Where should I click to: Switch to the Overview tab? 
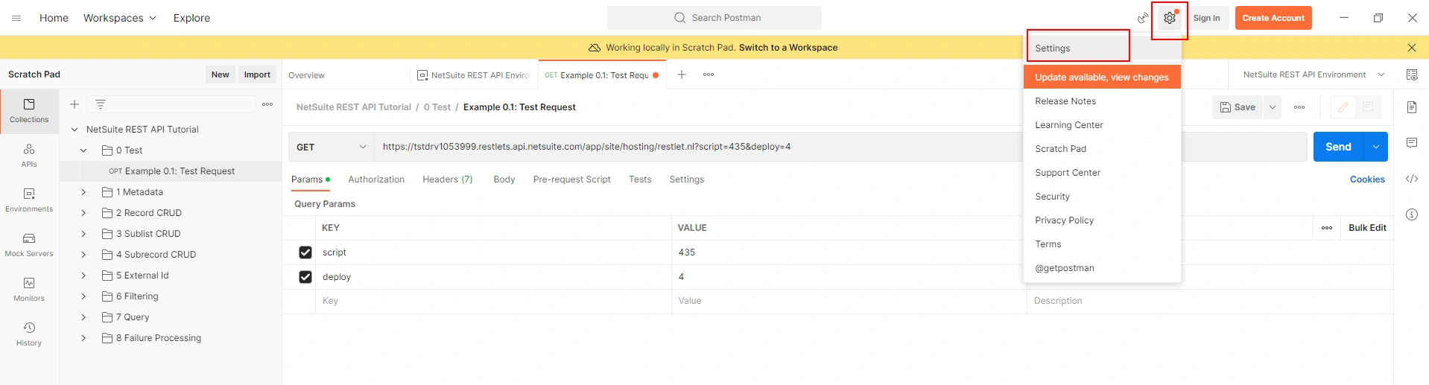point(306,75)
